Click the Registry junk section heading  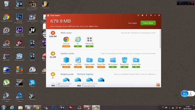coord(67,74)
